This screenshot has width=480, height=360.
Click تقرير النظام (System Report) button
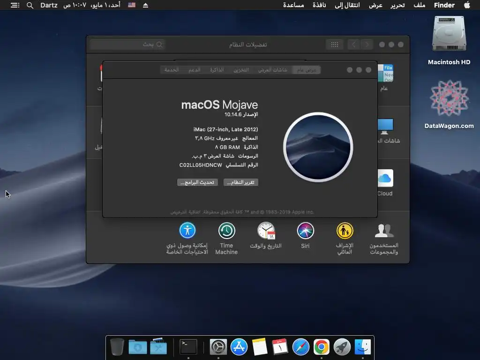[241, 182]
